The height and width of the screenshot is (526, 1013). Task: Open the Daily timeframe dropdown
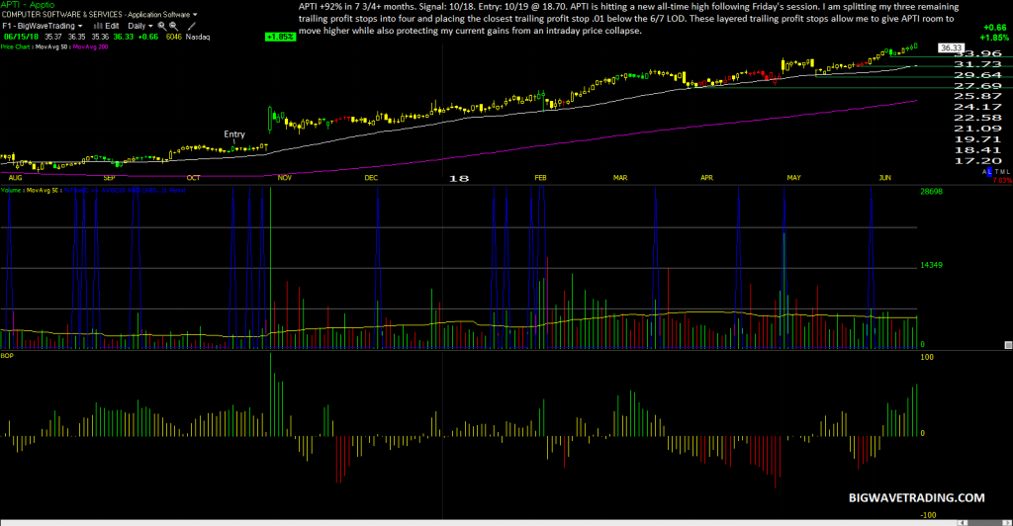tap(140, 26)
